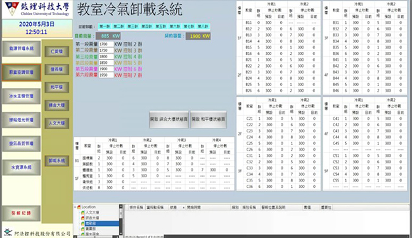Click classroom row B11 label
The height and width of the screenshot is (238, 412).
click(x=248, y=23)
